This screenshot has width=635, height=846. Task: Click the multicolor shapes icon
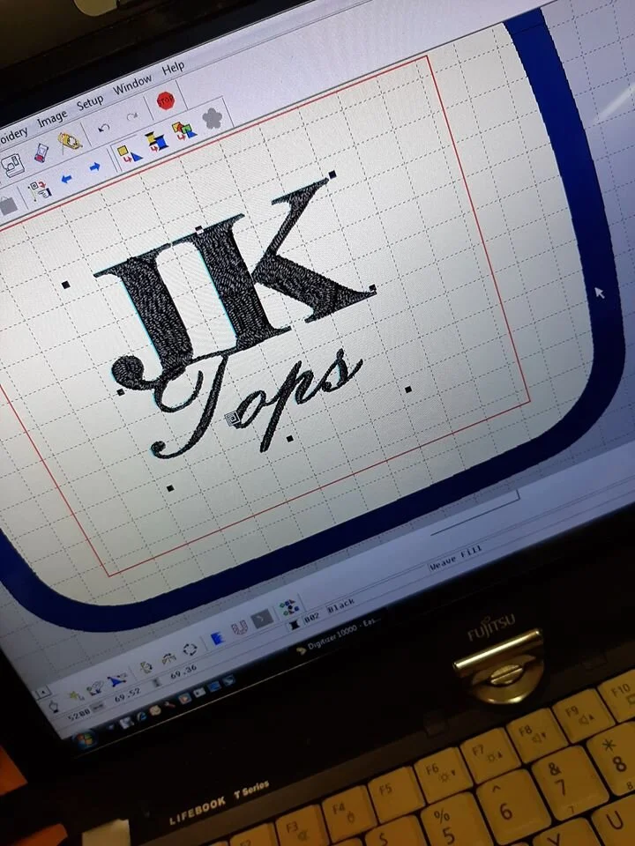click(183, 130)
